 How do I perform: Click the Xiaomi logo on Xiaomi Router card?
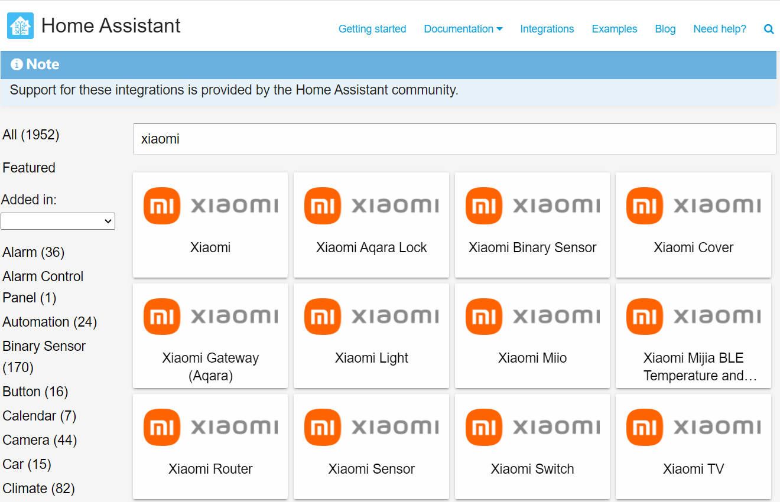click(x=210, y=427)
